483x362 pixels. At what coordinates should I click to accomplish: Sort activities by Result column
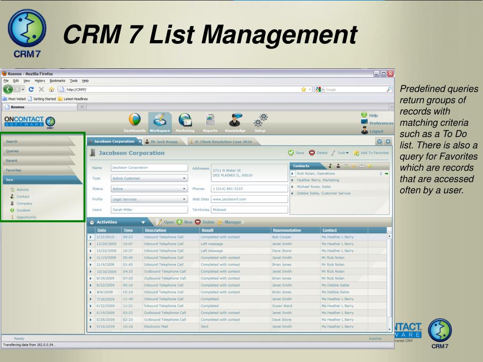click(x=208, y=230)
